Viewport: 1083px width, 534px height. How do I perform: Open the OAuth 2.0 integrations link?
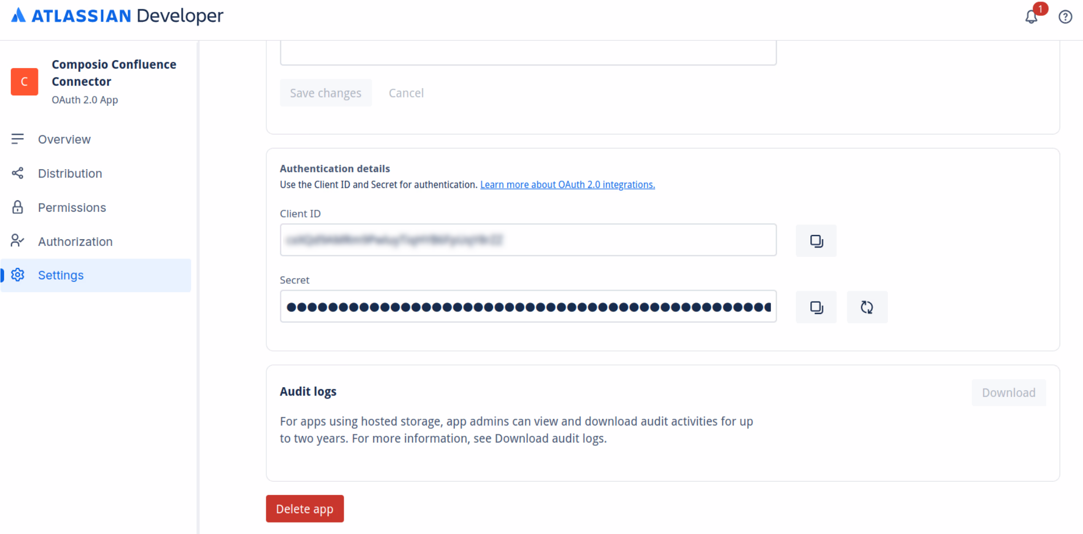567,185
